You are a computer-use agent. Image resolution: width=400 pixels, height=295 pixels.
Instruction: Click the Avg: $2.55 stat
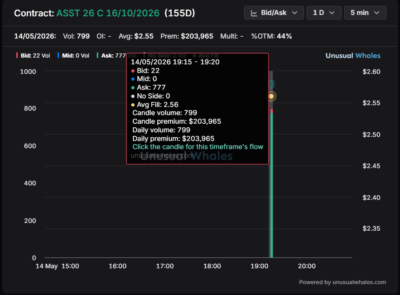coord(136,36)
